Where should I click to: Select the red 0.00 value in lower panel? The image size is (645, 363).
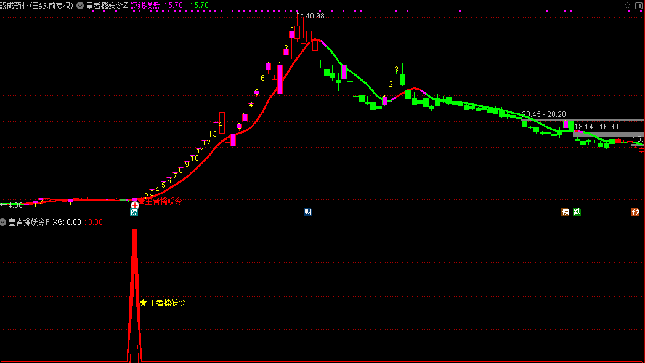[x=95, y=222]
